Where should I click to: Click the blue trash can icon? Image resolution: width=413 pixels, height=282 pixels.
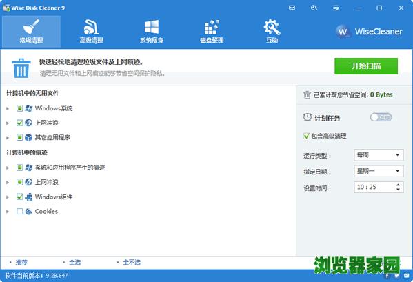tap(21, 68)
